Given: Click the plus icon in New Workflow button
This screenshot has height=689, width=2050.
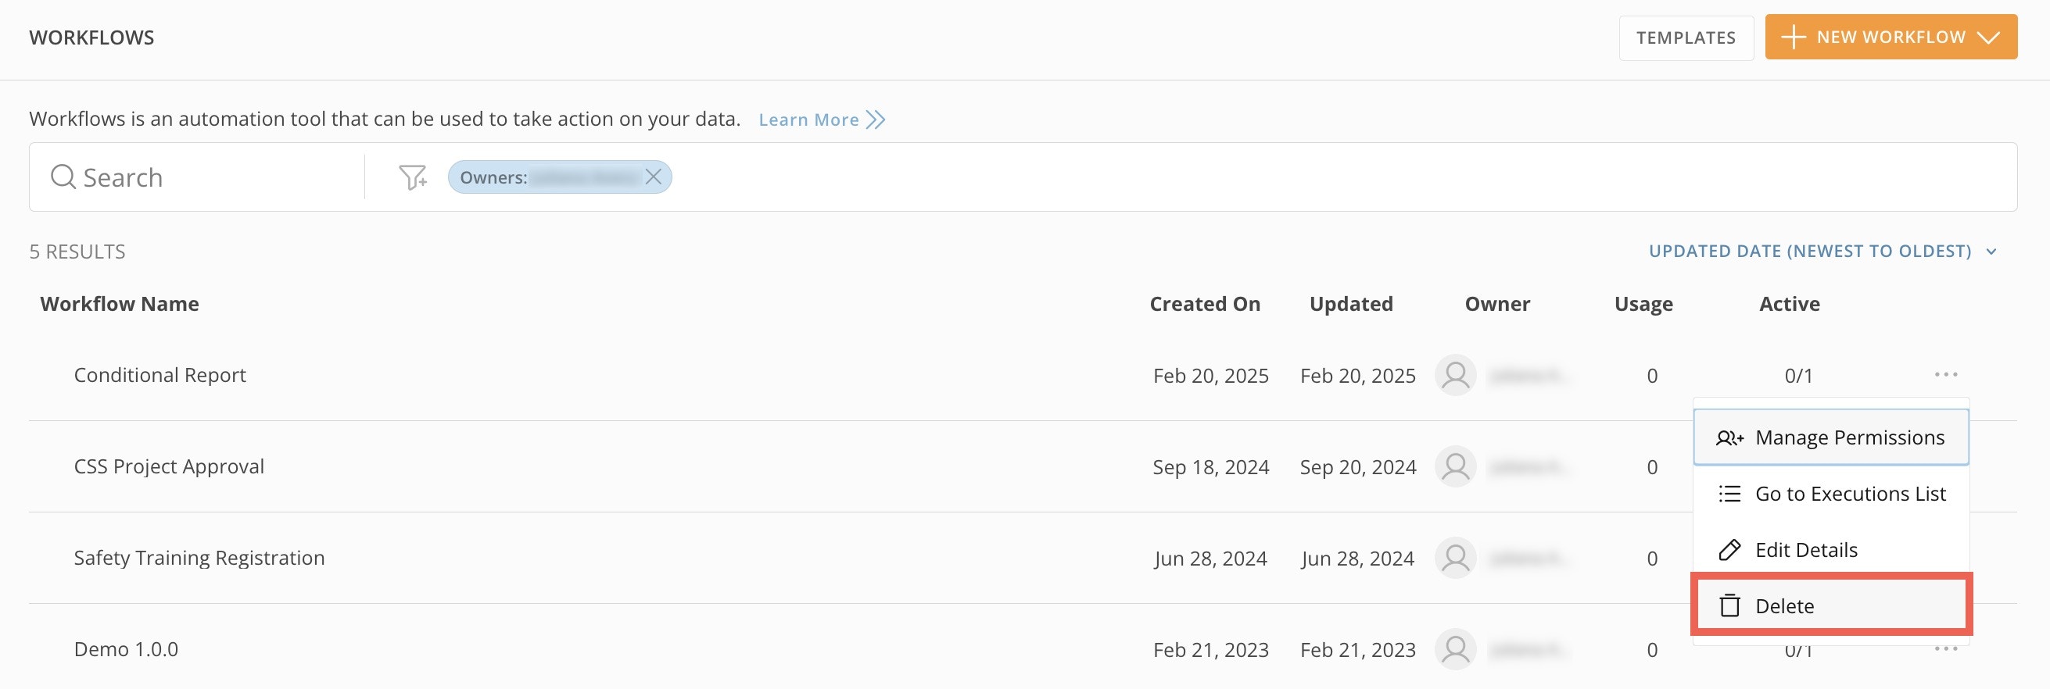Looking at the screenshot, I should (x=1793, y=37).
